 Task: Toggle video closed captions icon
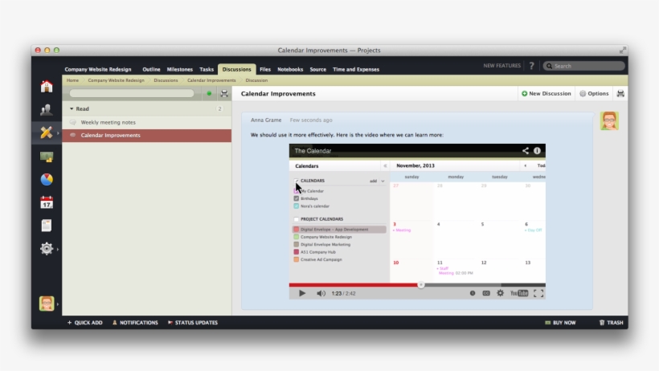point(486,293)
